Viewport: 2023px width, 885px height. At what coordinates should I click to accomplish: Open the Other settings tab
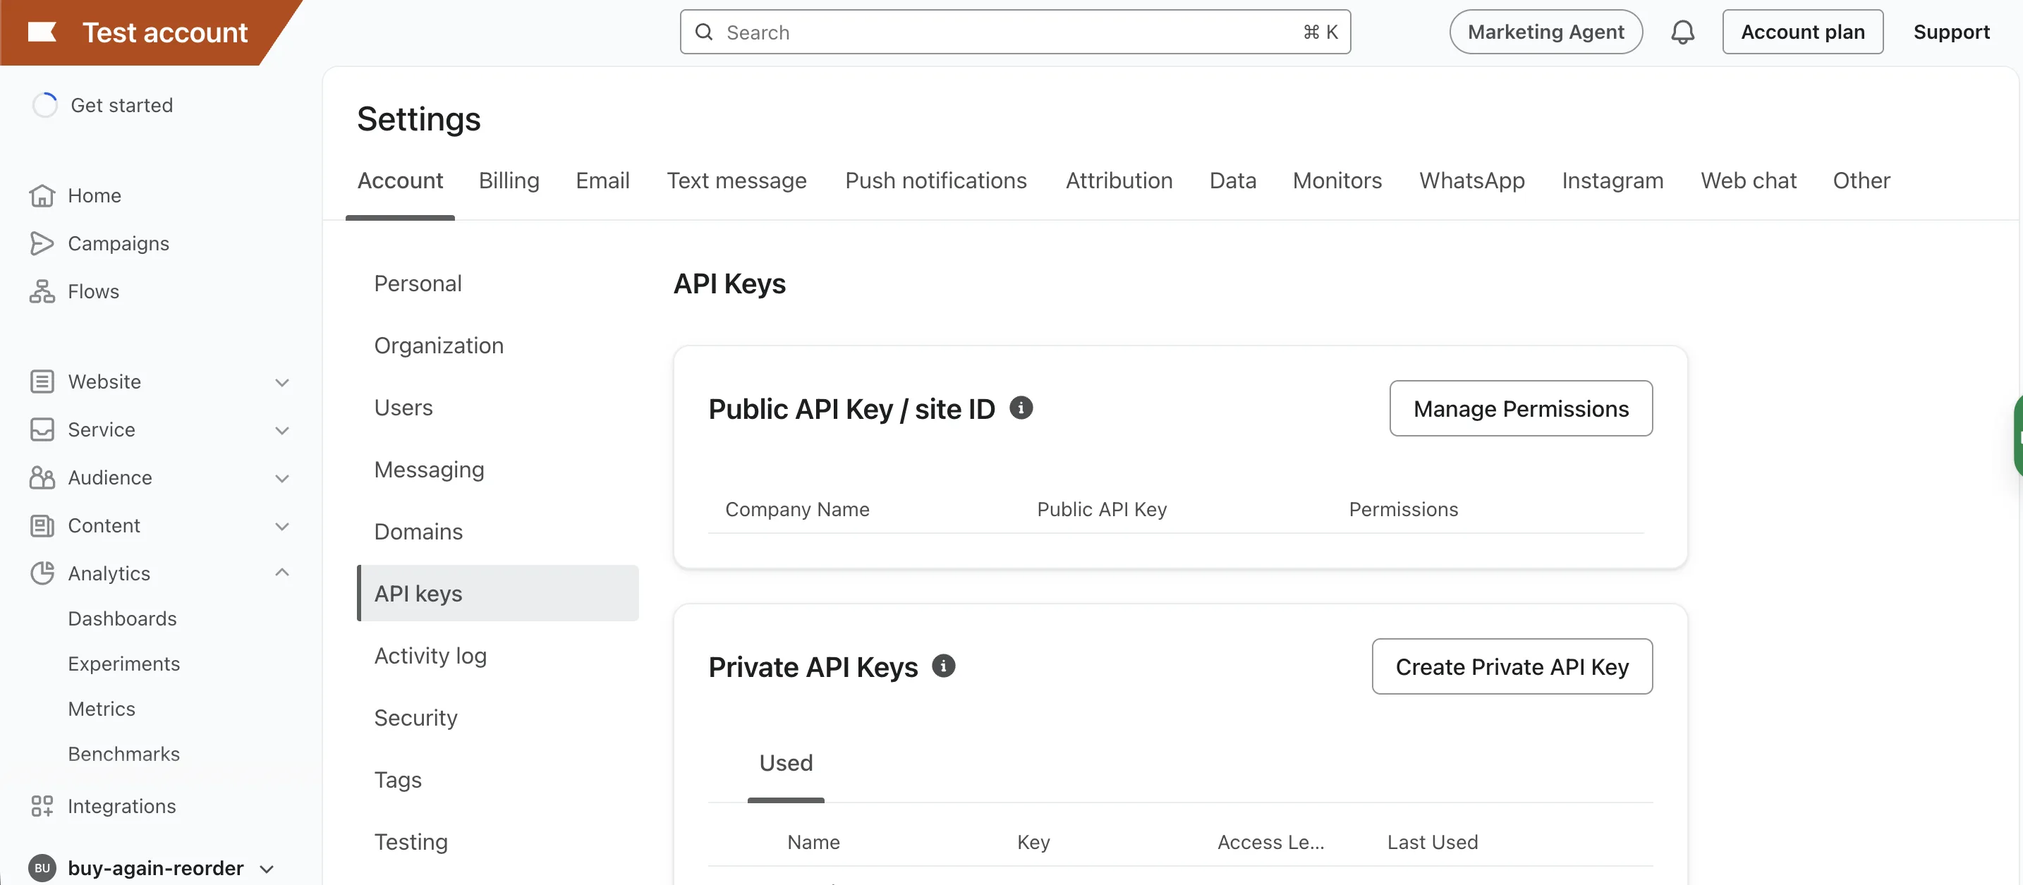(x=1861, y=181)
